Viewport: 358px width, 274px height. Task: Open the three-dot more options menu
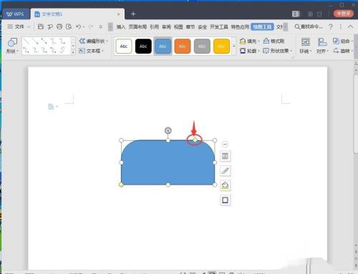click(341, 26)
